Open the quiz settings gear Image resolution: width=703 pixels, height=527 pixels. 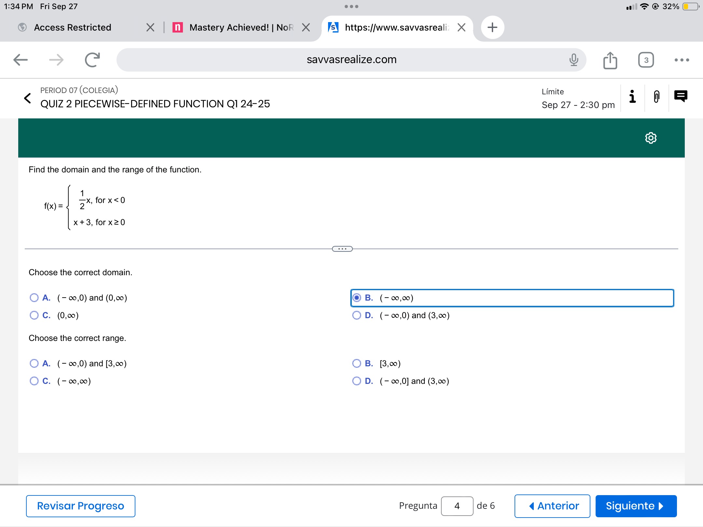(x=651, y=138)
